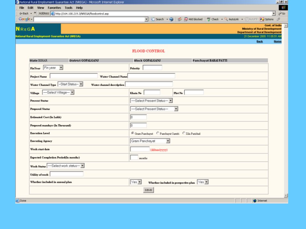Click the page icon in address bar
The width and height of the screenshot is (306, 229).
click(53, 13)
